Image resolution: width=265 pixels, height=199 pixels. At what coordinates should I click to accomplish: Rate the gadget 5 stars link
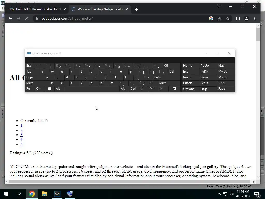coord(21,144)
